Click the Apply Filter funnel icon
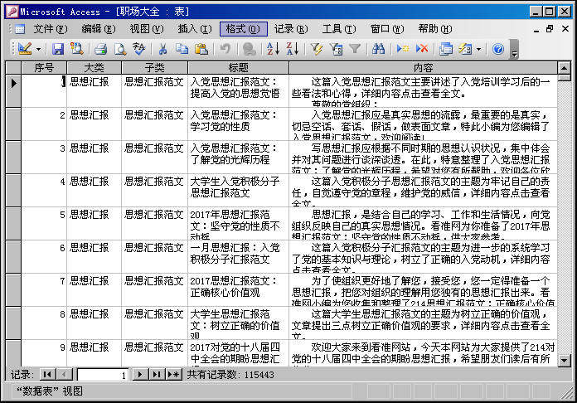This screenshot has width=577, height=403. (x=355, y=49)
